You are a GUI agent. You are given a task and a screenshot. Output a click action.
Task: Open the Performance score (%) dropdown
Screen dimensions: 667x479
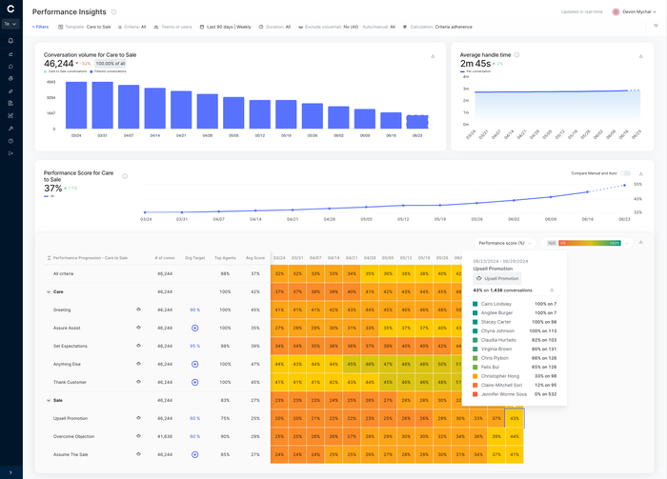point(505,243)
